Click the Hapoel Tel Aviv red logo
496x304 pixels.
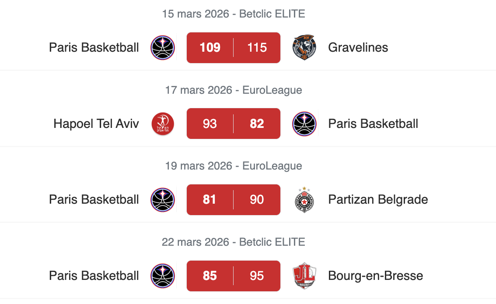coord(163,124)
